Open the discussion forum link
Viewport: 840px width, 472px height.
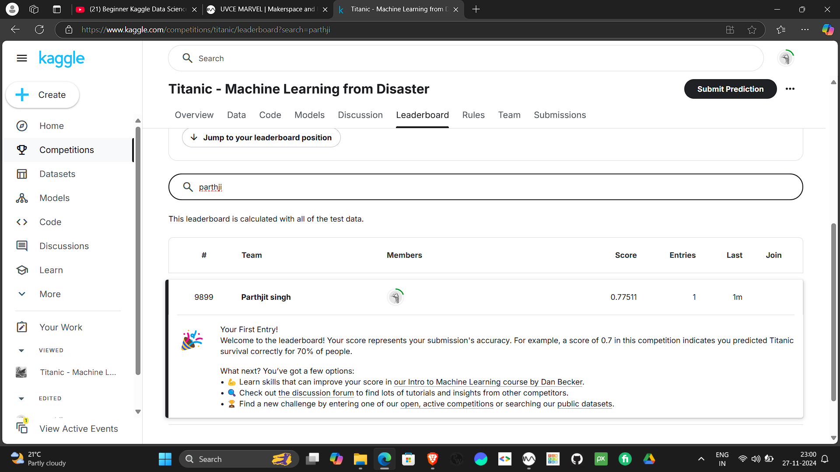(316, 393)
